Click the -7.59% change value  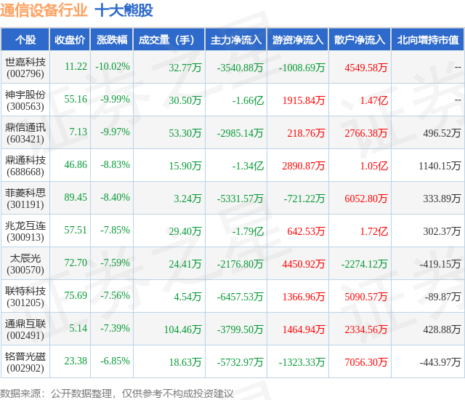pos(115,263)
